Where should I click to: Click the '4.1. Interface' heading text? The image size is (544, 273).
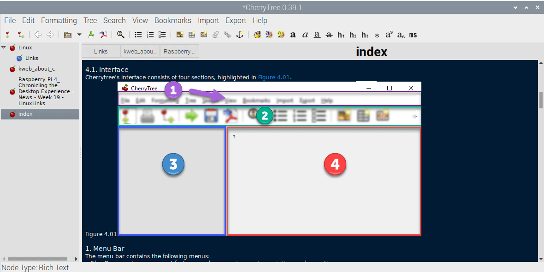point(107,70)
